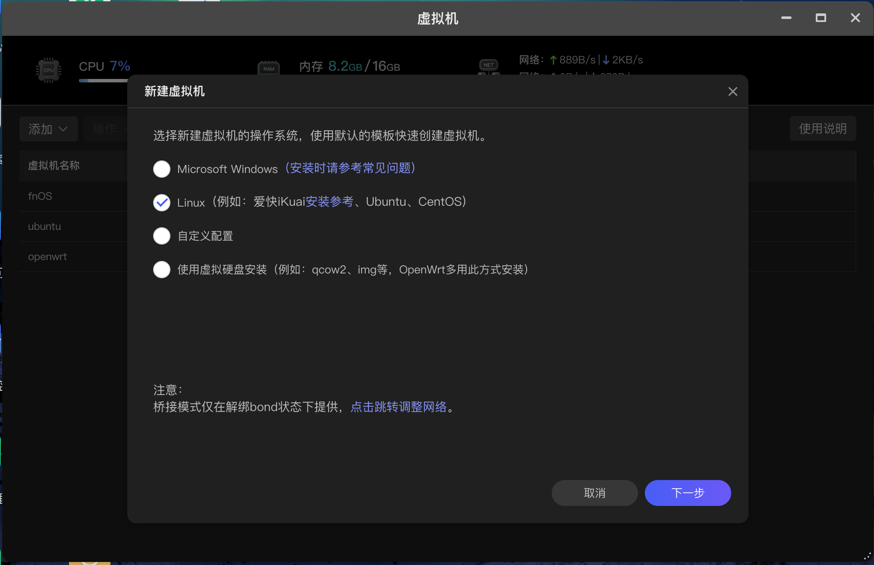The width and height of the screenshot is (874, 565).
Task: Close the 新建虚拟机 dialog with X
Action: point(733,91)
